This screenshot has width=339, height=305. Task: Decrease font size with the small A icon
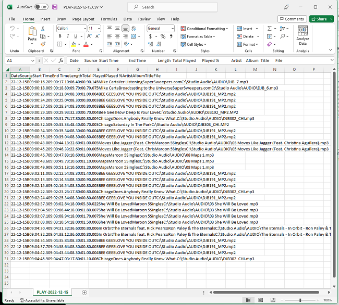point(98,36)
